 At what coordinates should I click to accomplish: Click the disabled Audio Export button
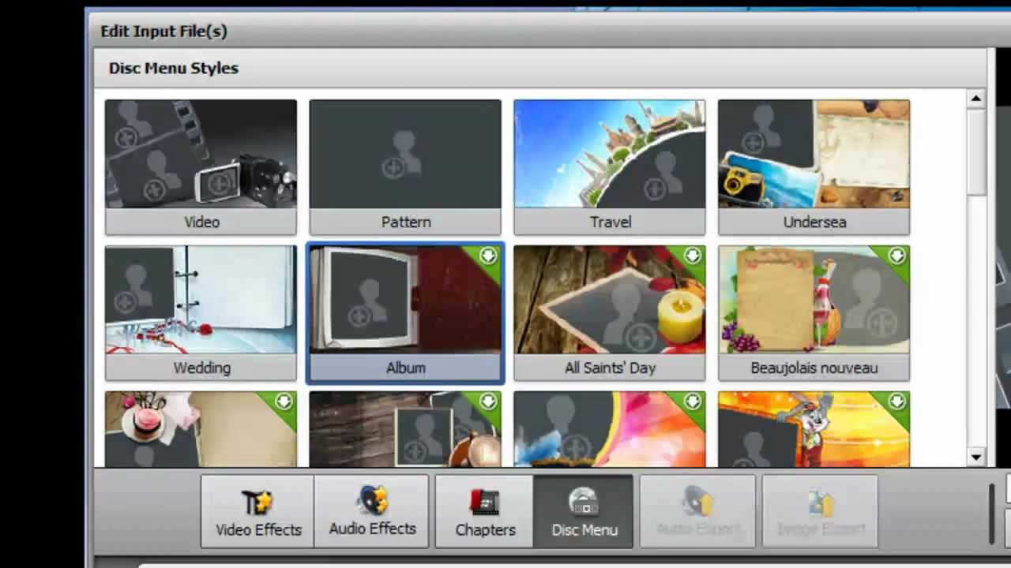[697, 511]
